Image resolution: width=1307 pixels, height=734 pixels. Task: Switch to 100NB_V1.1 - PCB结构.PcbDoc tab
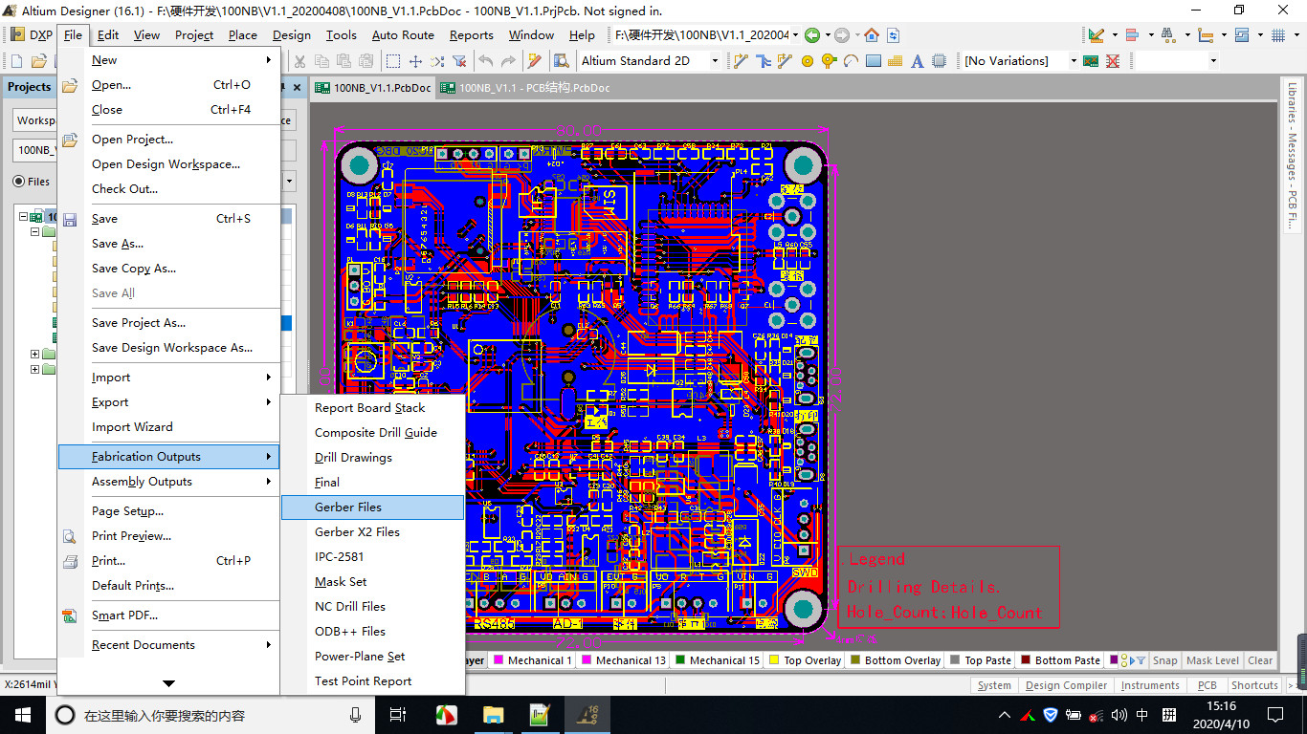click(524, 88)
